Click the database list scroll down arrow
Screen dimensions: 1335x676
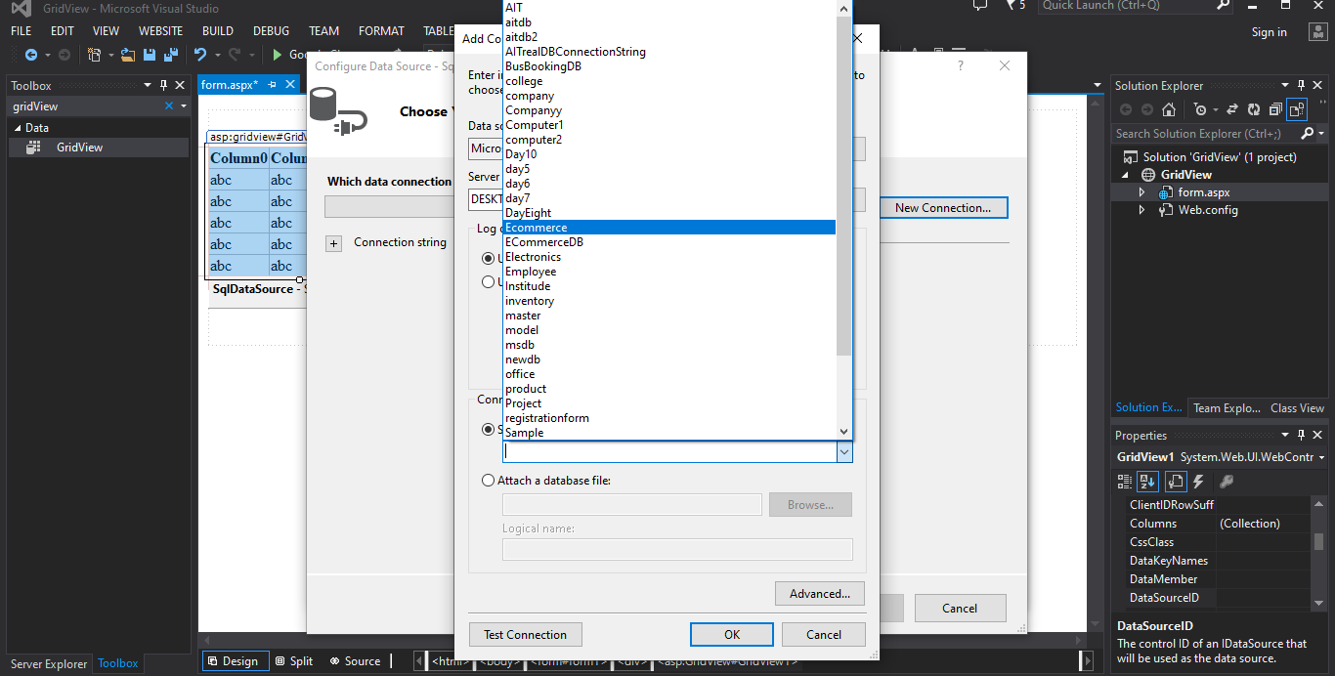click(844, 431)
